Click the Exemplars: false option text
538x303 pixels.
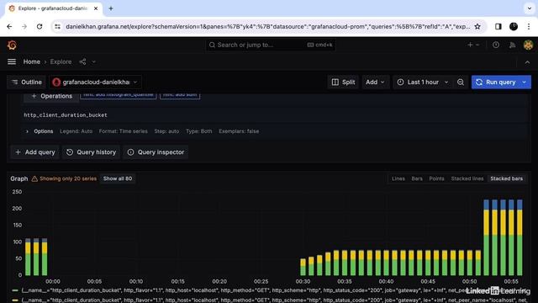pyautogui.click(x=239, y=131)
